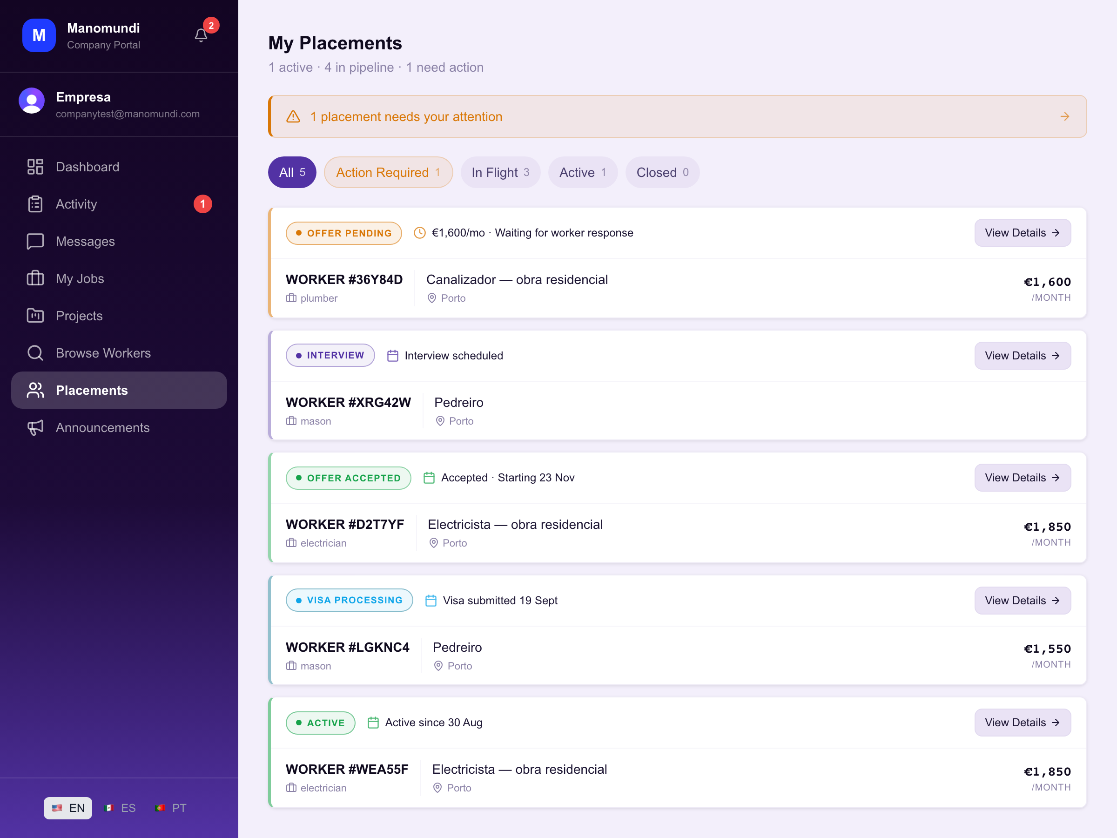Image resolution: width=1117 pixels, height=838 pixels.
Task: Click the Activity badge showing 1
Action: pos(203,204)
